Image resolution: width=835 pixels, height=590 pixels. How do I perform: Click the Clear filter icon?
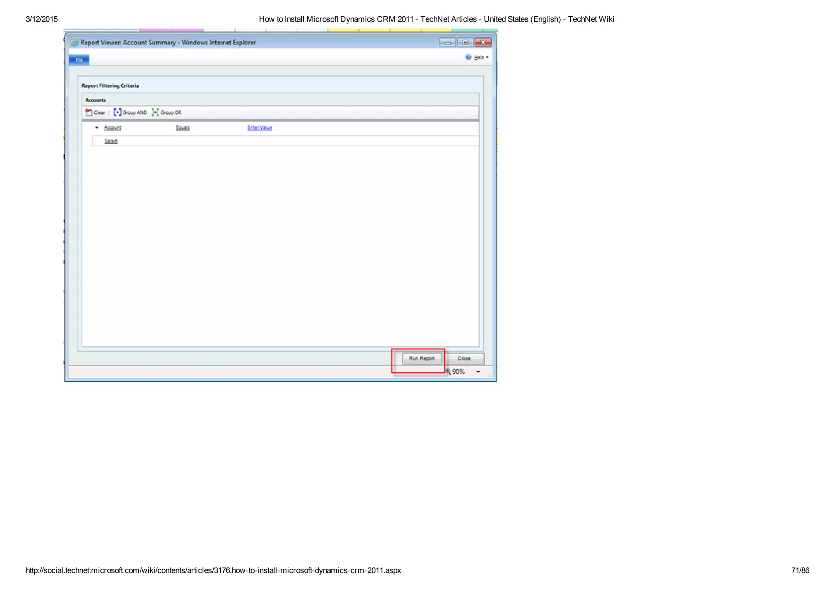tap(88, 112)
